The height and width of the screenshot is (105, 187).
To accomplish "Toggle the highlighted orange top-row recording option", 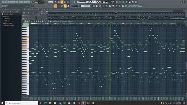I will 62,2.
